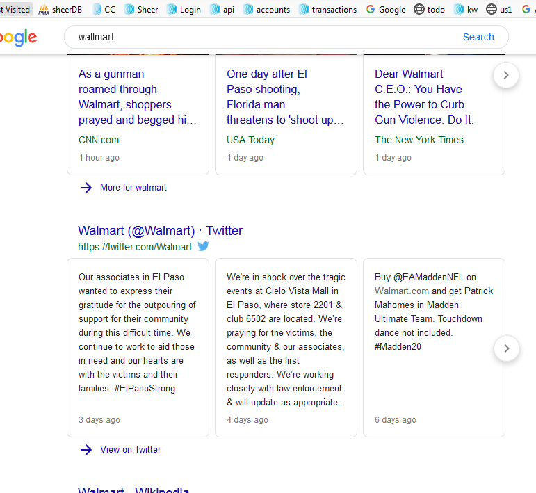
Task: Open the Google bookmark
Action: [386, 9]
